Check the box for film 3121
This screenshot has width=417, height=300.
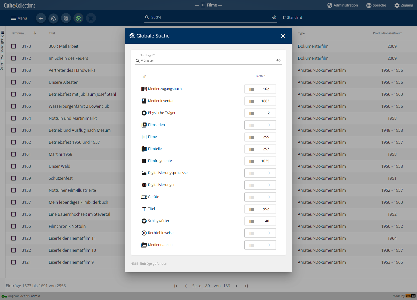tap(13, 262)
